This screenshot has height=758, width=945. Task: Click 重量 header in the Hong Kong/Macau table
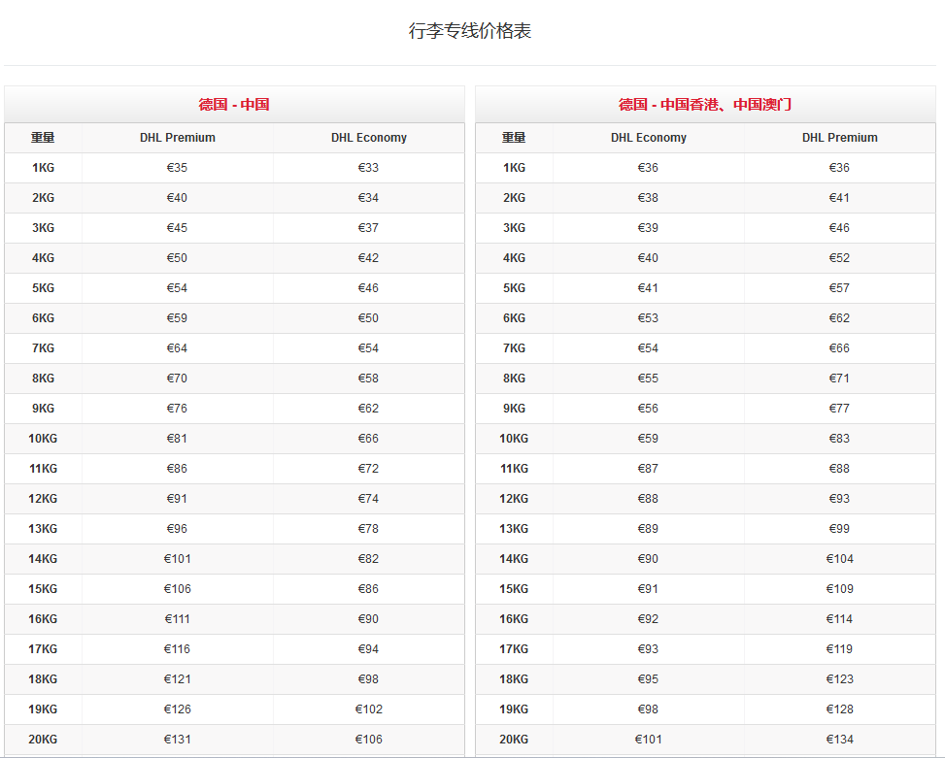pos(514,138)
